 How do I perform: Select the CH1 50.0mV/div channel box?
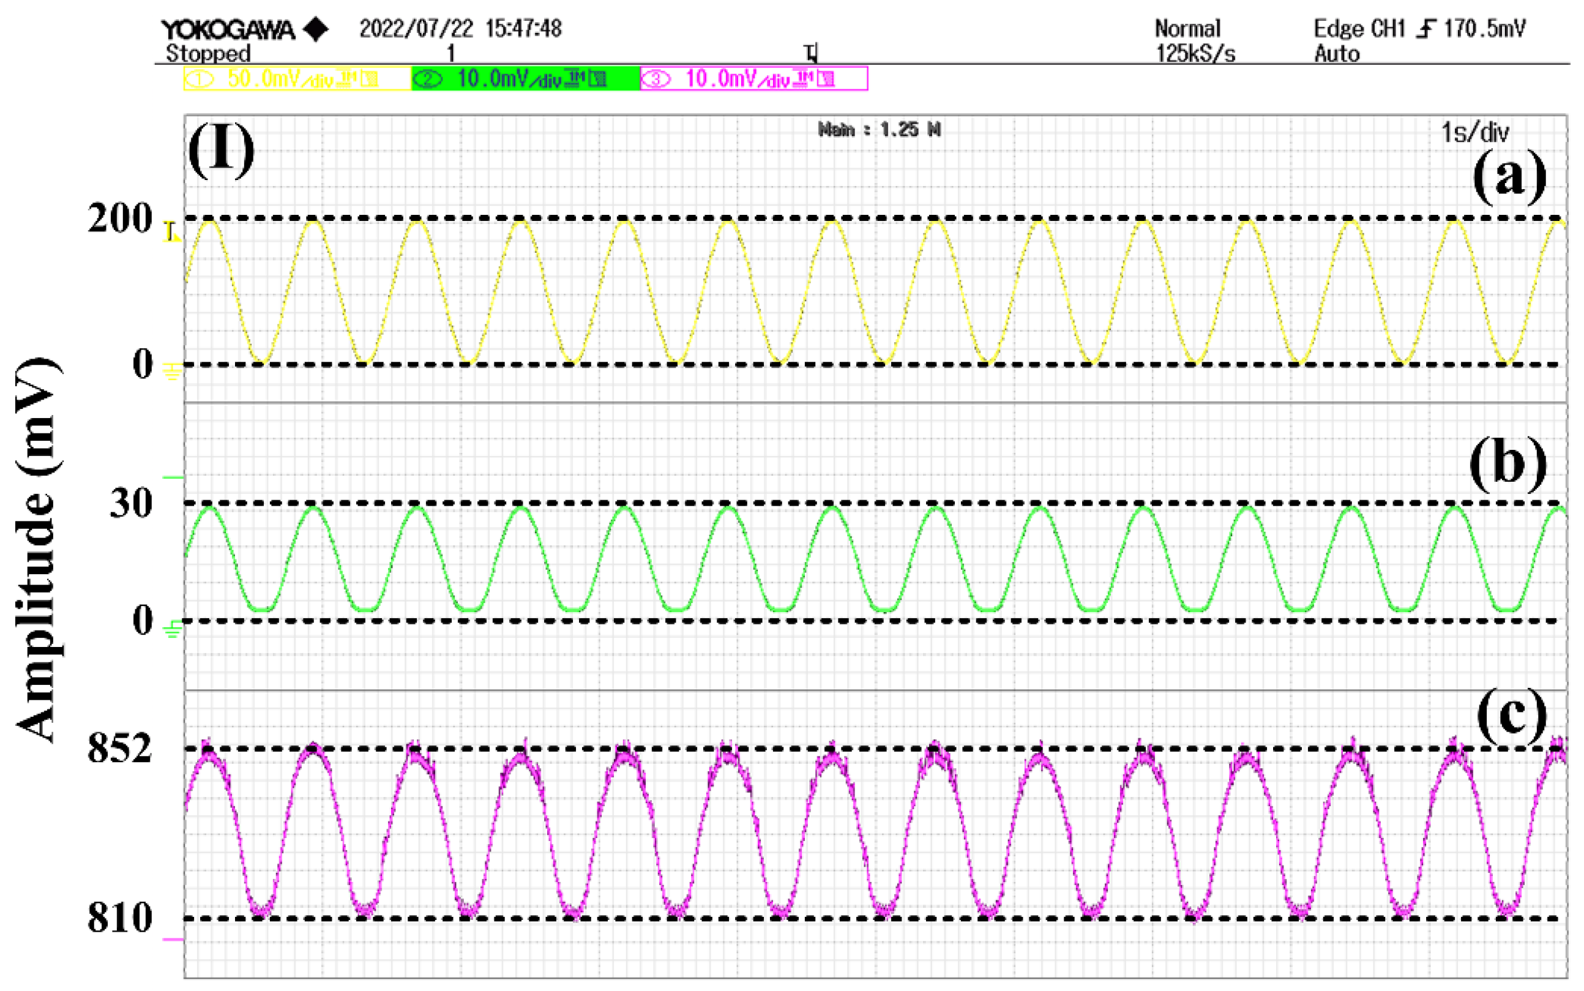pyautogui.click(x=297, y=80)
